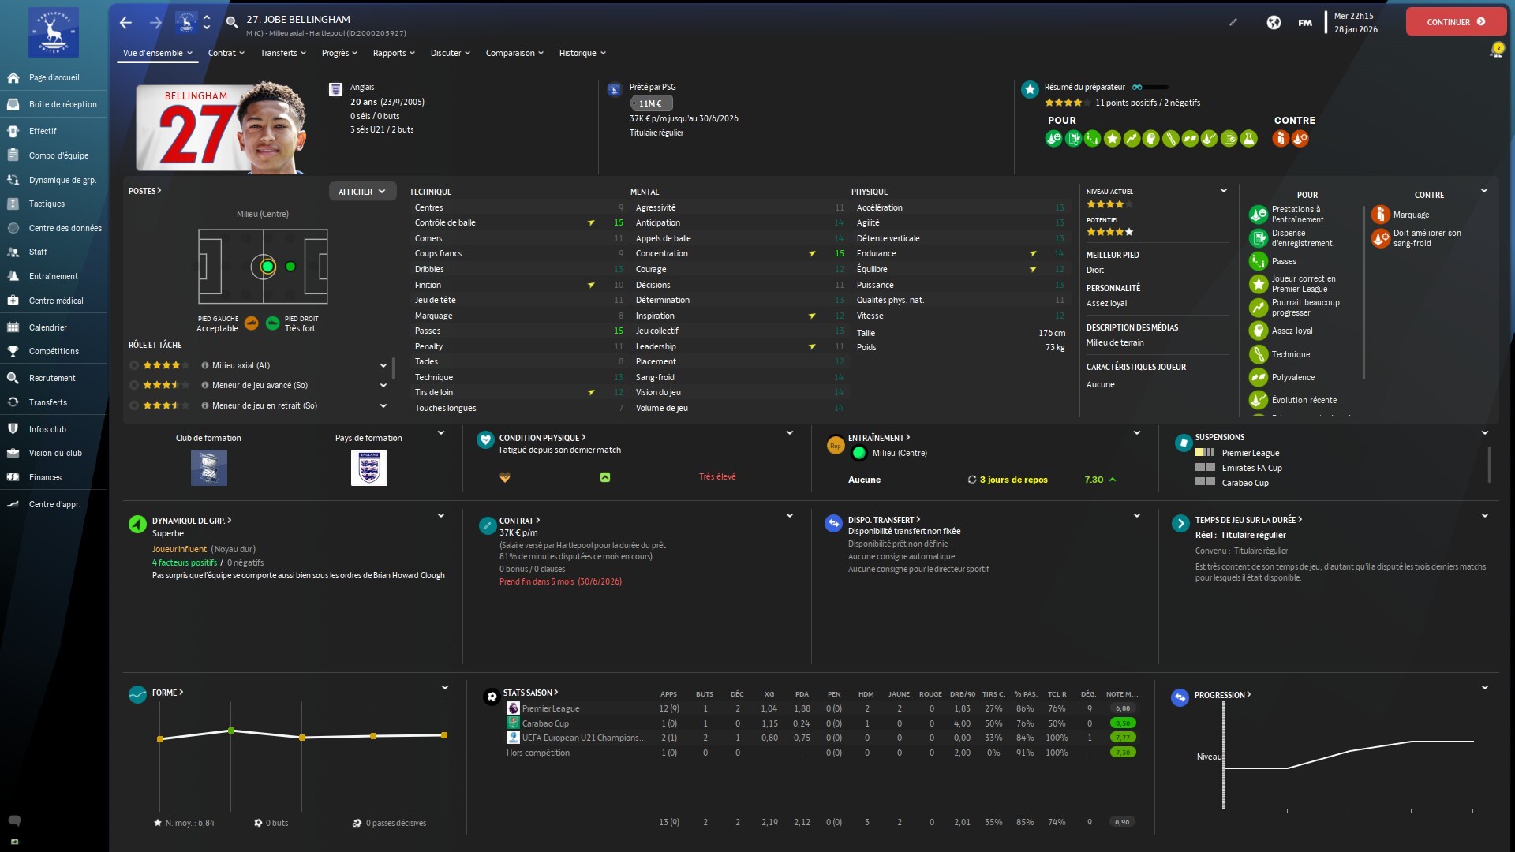Image resolution: width=1515 pixels, height=852 pixels.
Task: Select the Meneur de jeu en retrait radio
Action: pos(134,405)
